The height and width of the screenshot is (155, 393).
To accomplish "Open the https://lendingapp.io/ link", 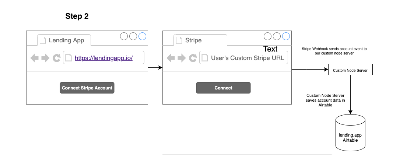I will pyautogui.click(x=103, y=58).
